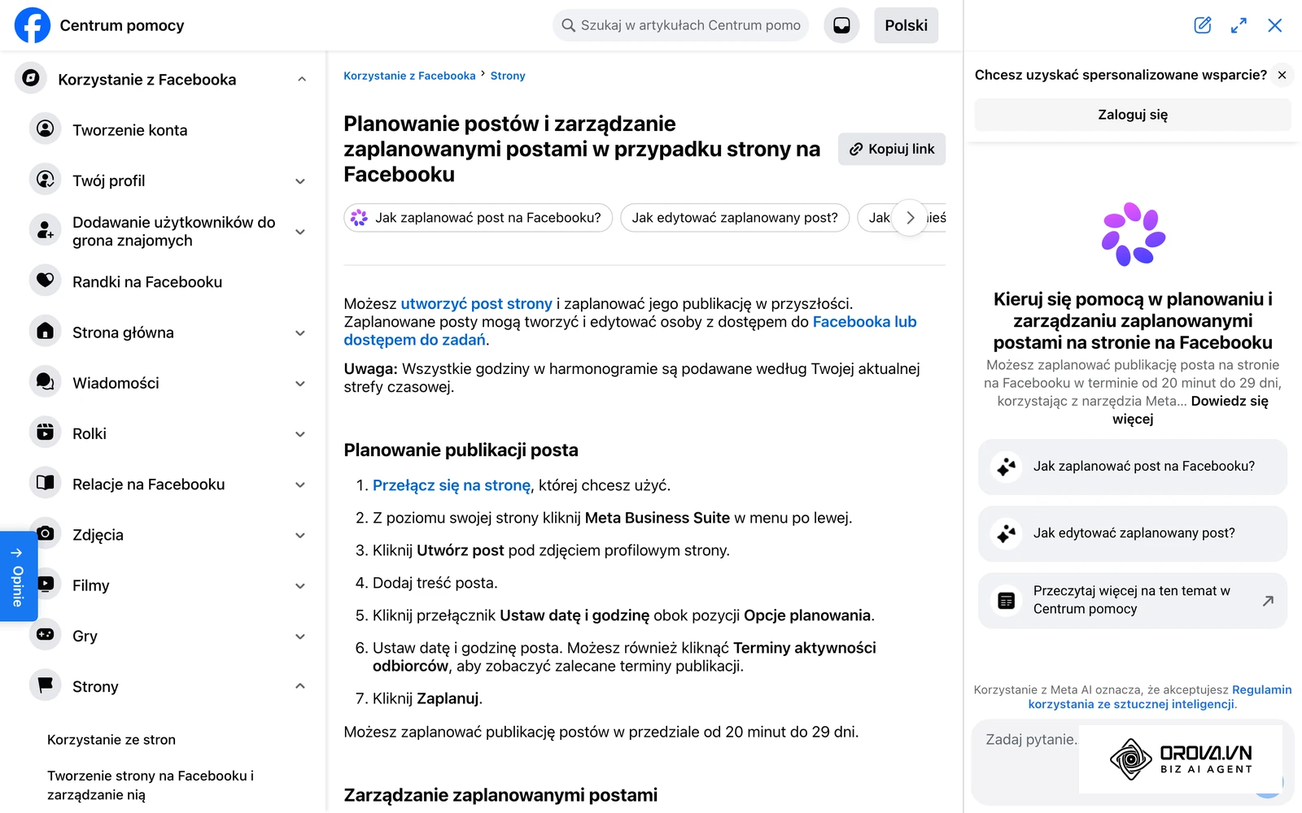
Task: Expand the Wiadomości submenu
Action: 300,384
